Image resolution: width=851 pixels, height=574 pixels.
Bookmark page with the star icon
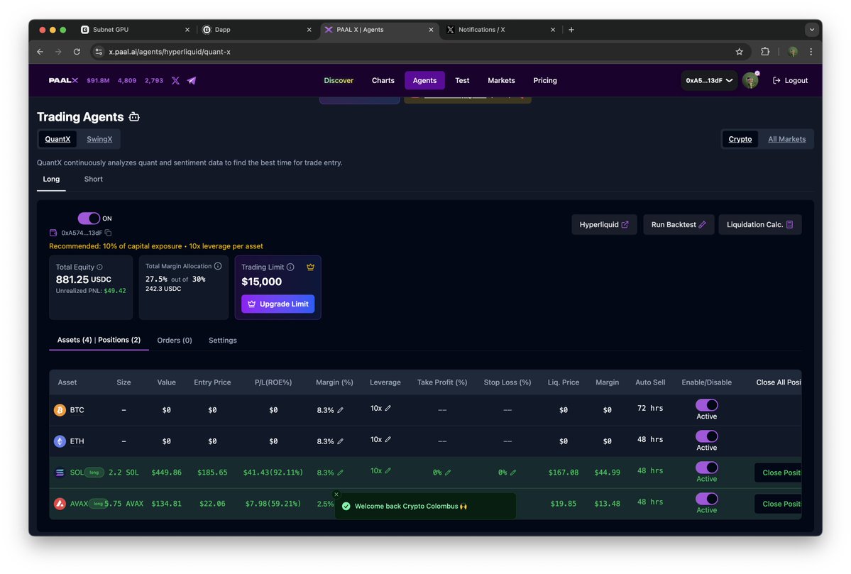[739, 52]
